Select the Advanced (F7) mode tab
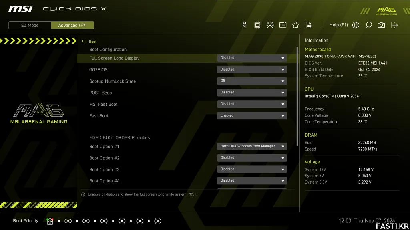The image size is (410, 230). [72, 25]
